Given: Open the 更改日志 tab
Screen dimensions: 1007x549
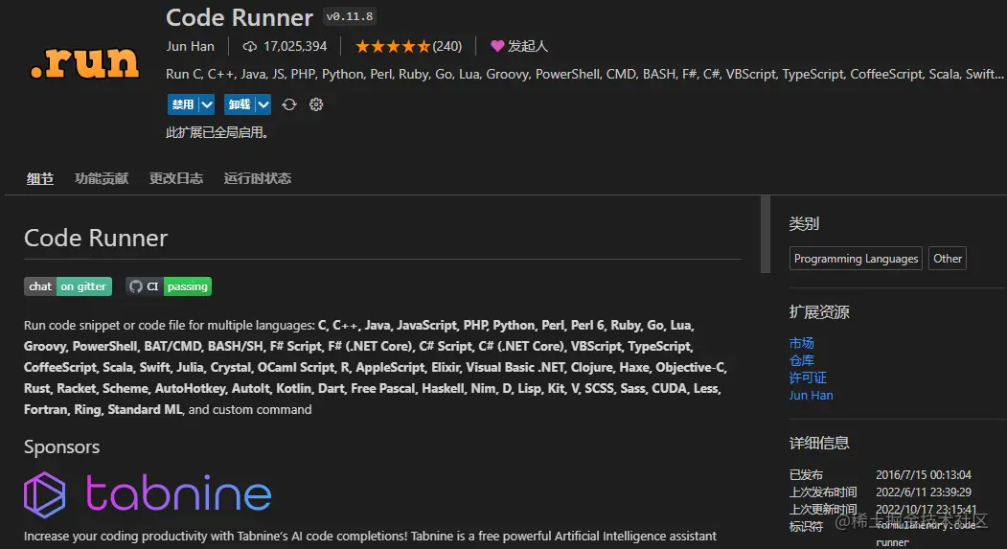Looking at the screenshot, I should (x=176, y=178).
